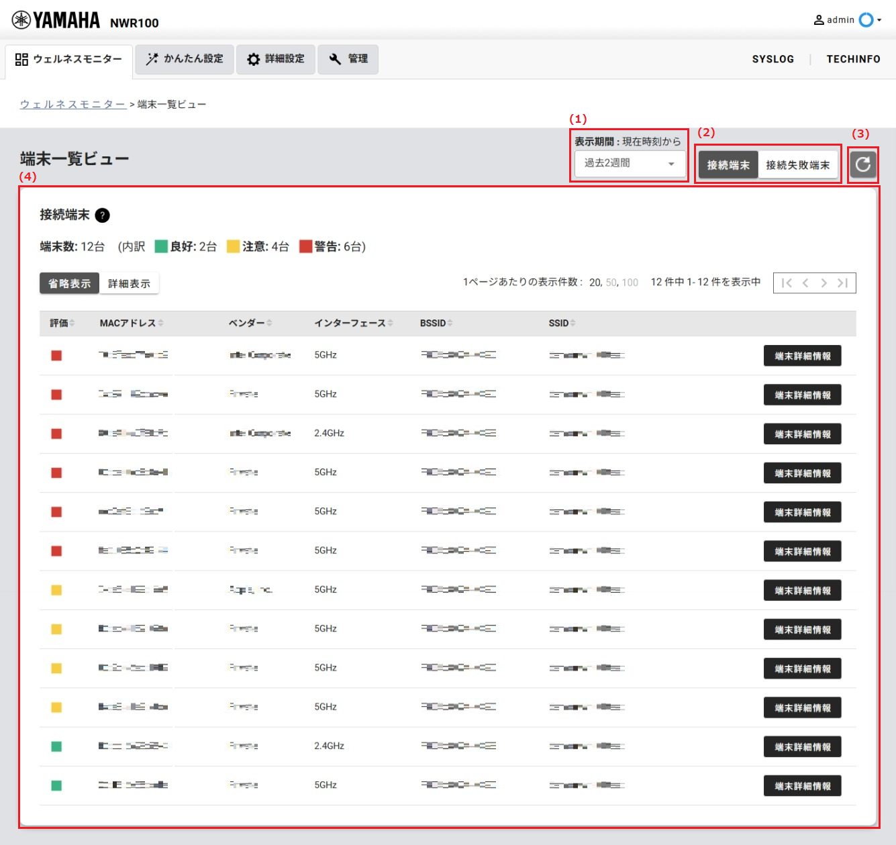896x845 pixels.
Task: Click 端末詳細情報 for the first device row
Action: point(802,356)
